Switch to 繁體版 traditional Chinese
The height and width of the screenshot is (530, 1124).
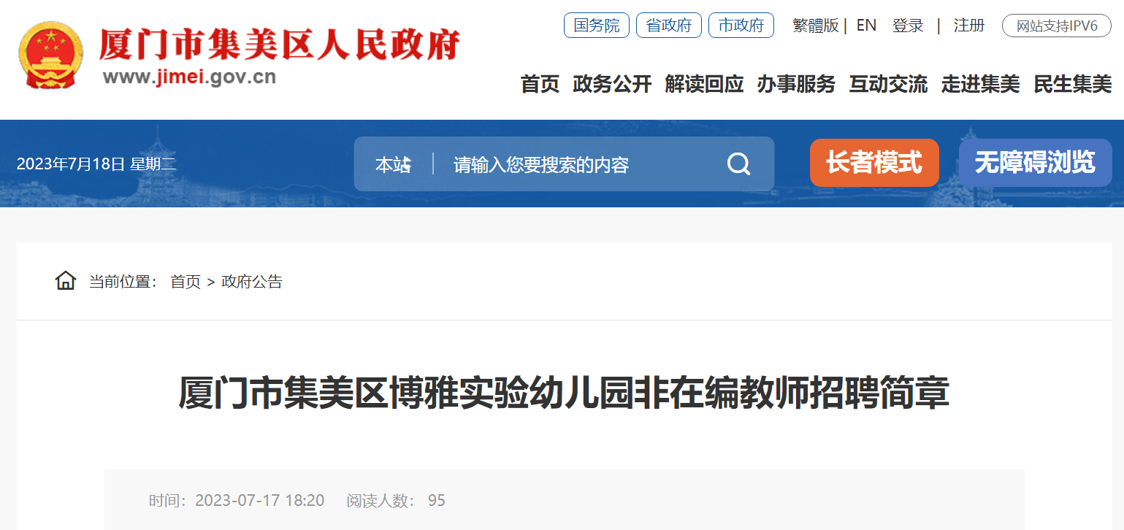pyautogui.click(x=816, y=26)
